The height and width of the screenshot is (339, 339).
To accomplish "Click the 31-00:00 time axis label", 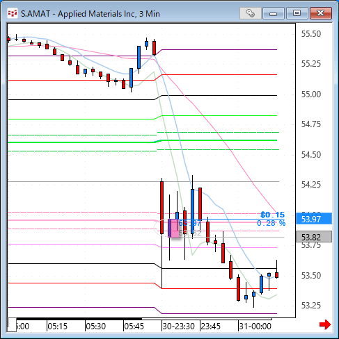I will point(255,326).
